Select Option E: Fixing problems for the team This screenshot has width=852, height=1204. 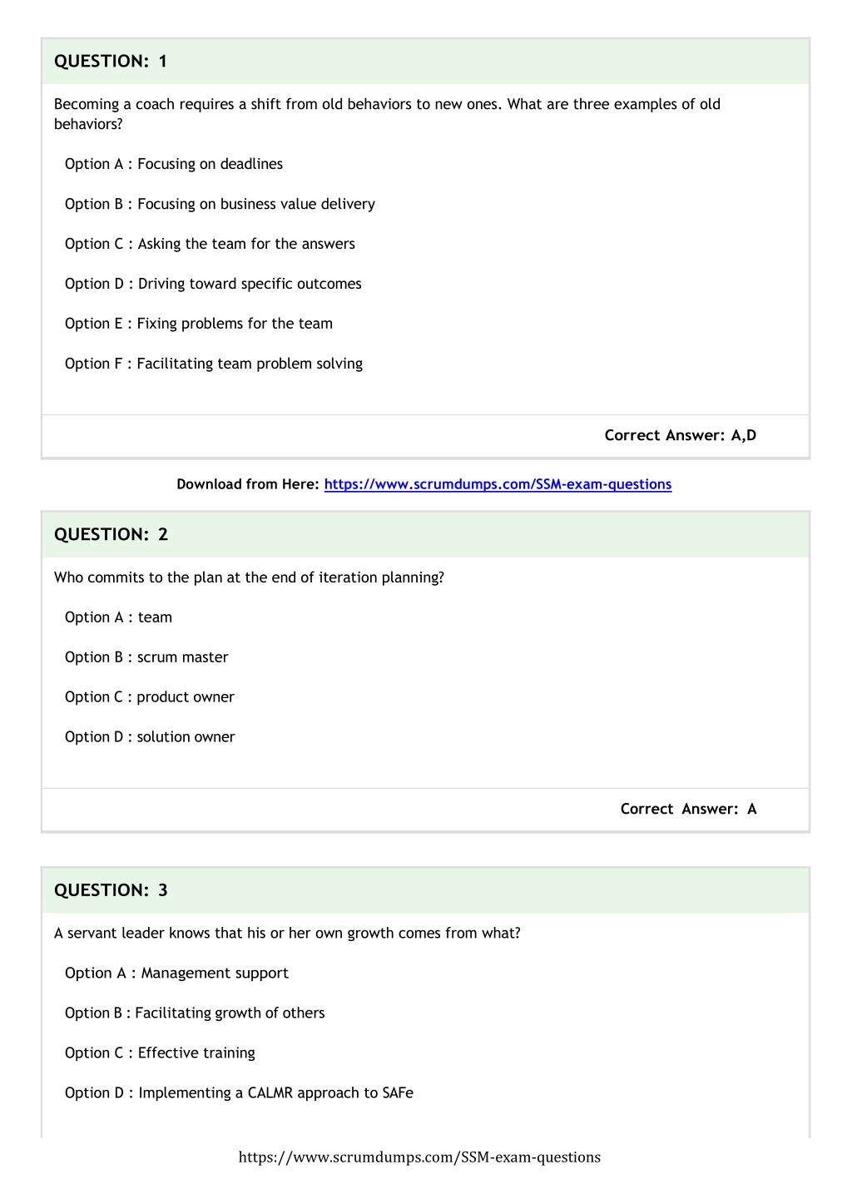[199, 324]
